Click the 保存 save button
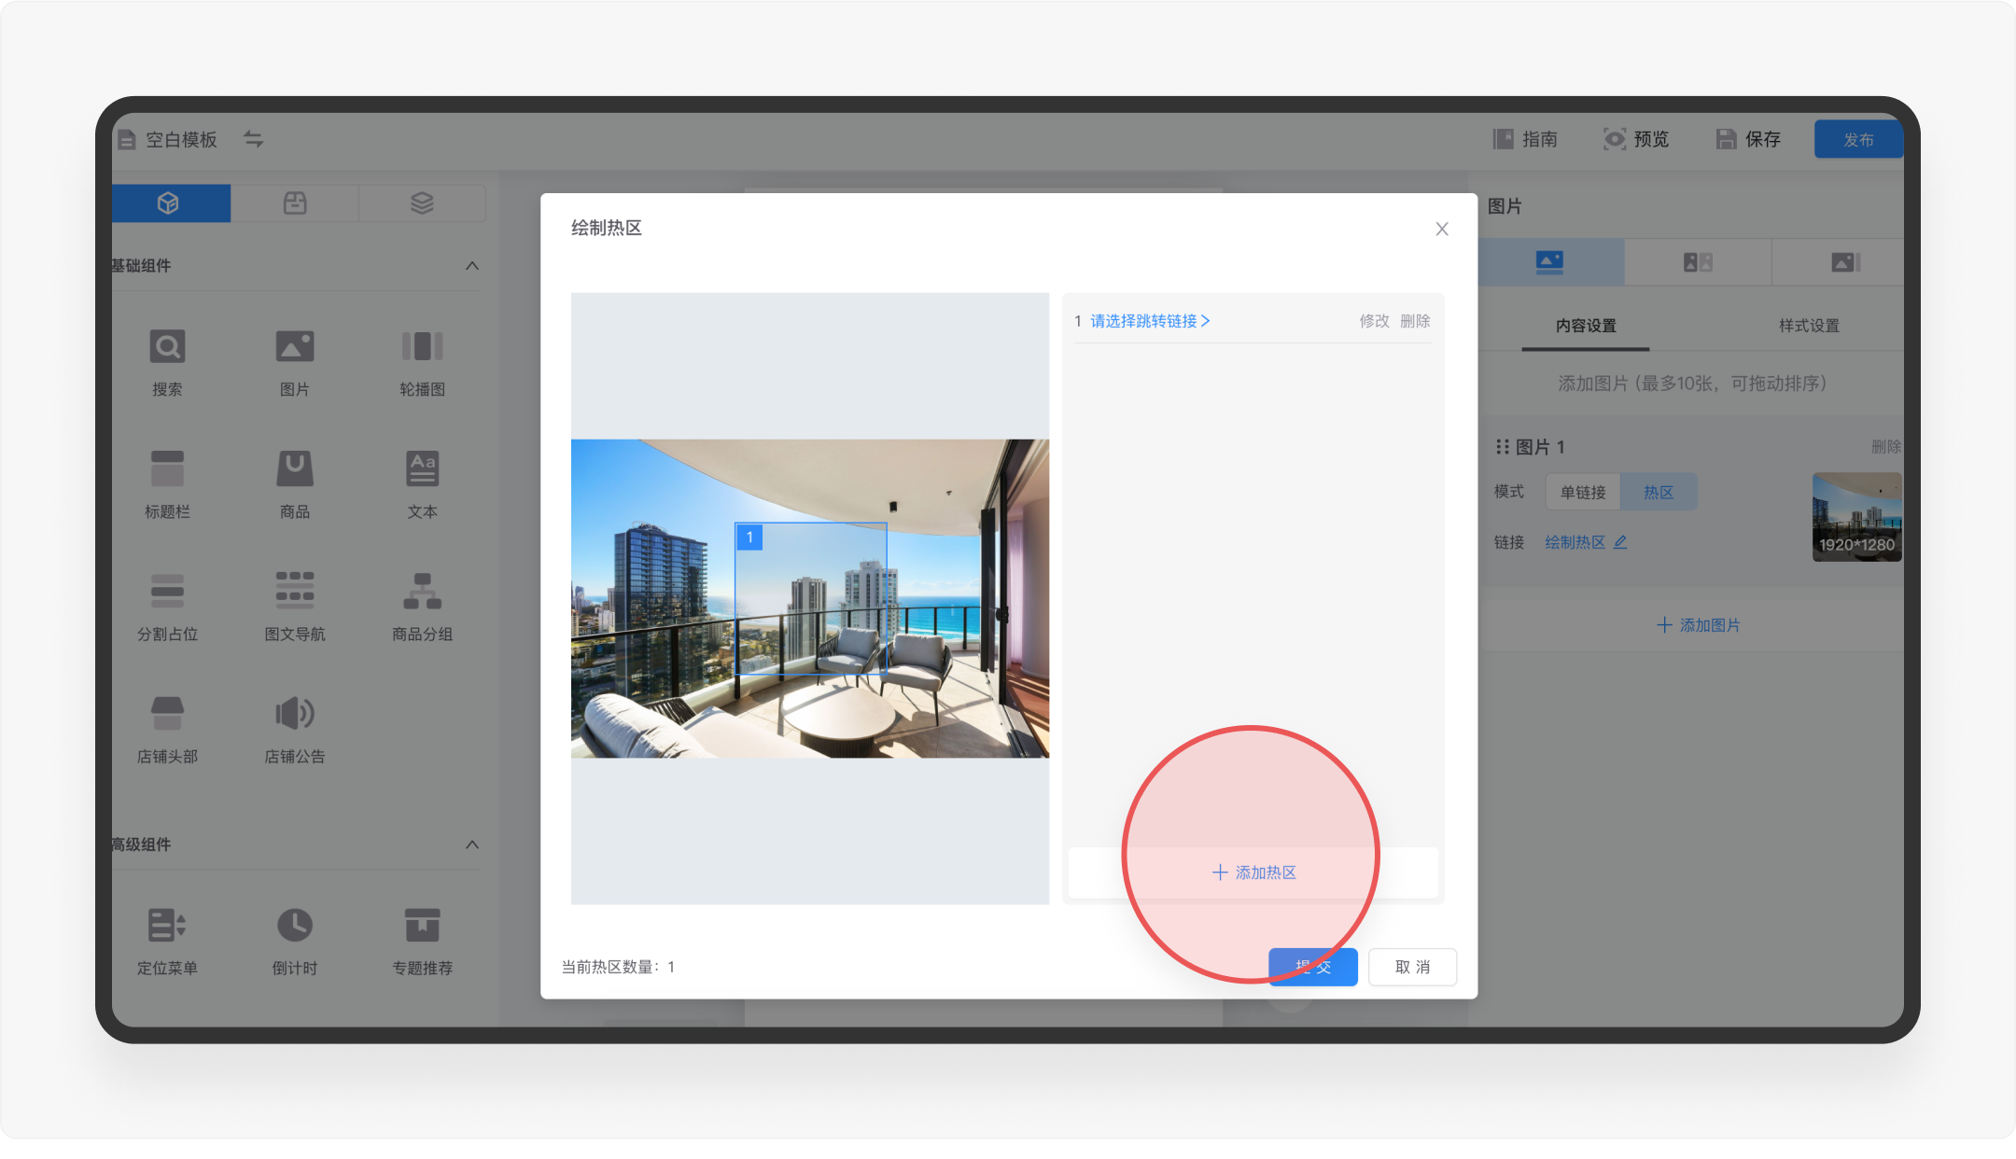This screenshot has width=2016, height=1159. 1748,139
